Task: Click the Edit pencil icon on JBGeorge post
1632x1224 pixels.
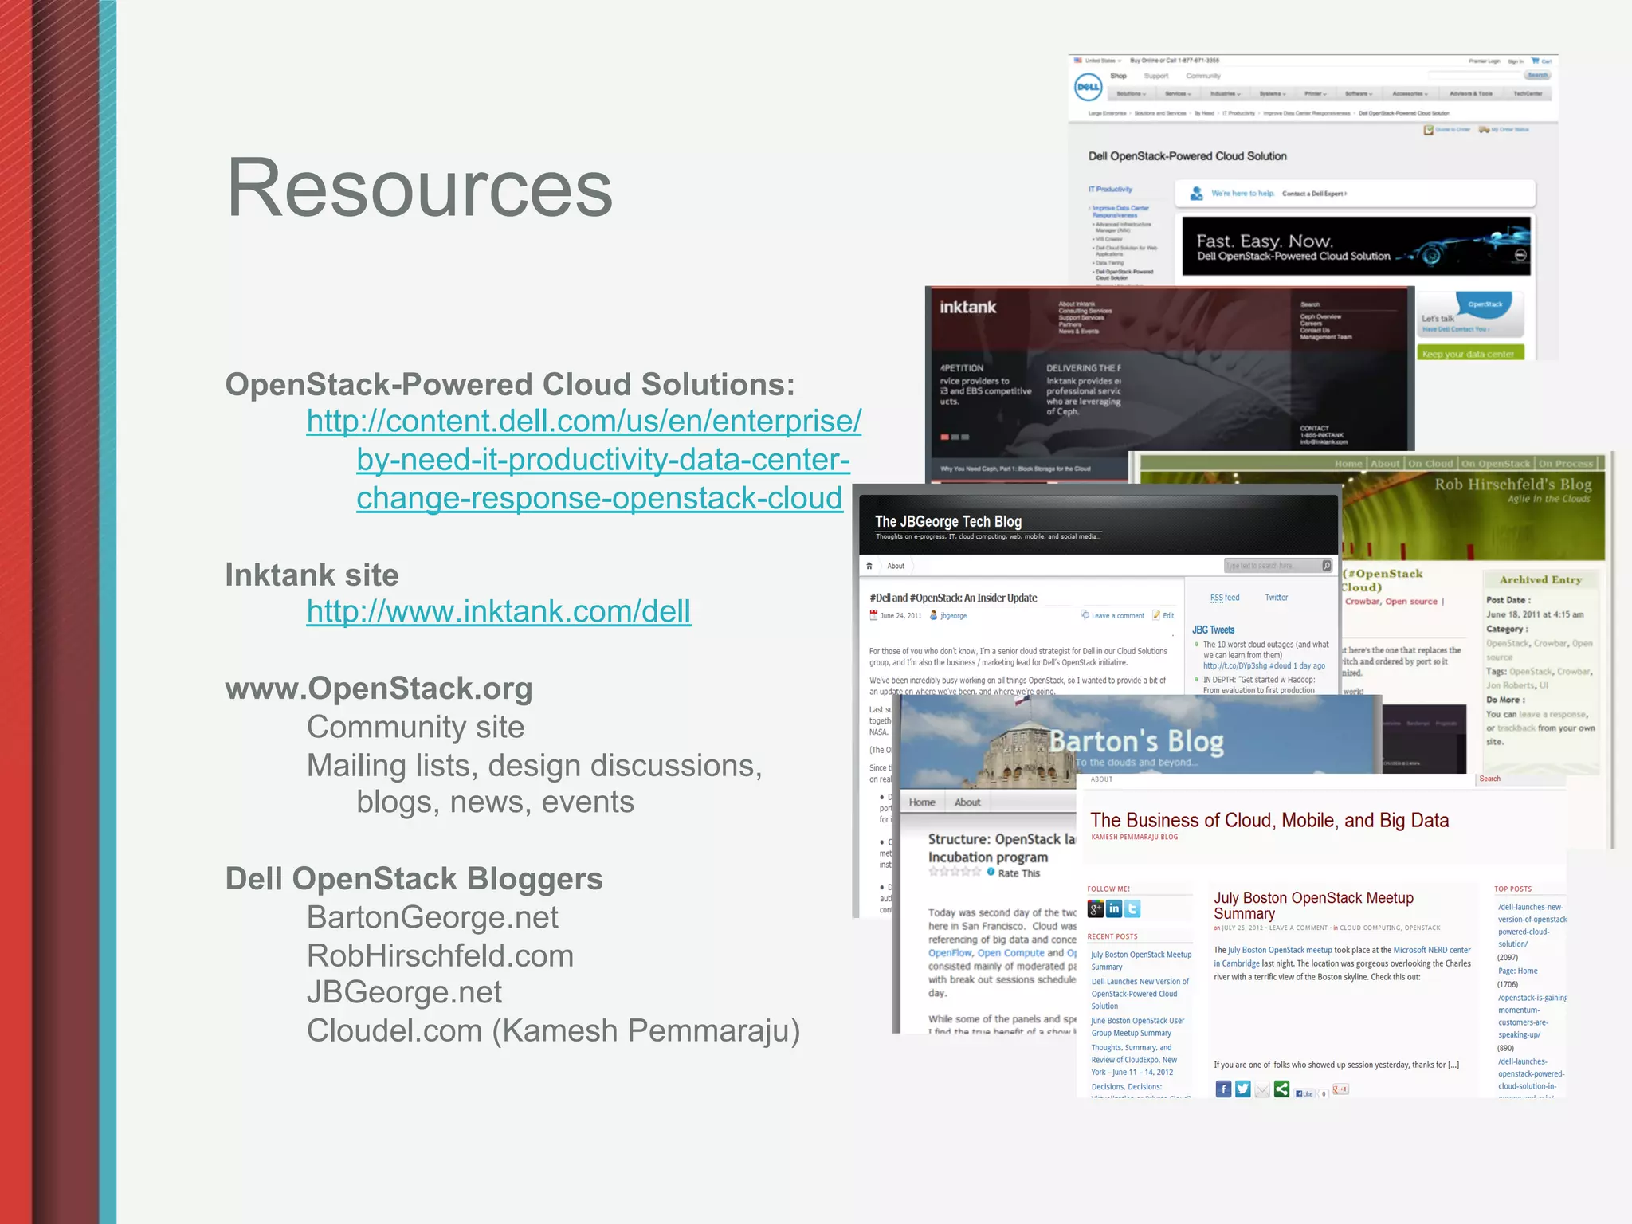Action: (x=1156, y=614)
